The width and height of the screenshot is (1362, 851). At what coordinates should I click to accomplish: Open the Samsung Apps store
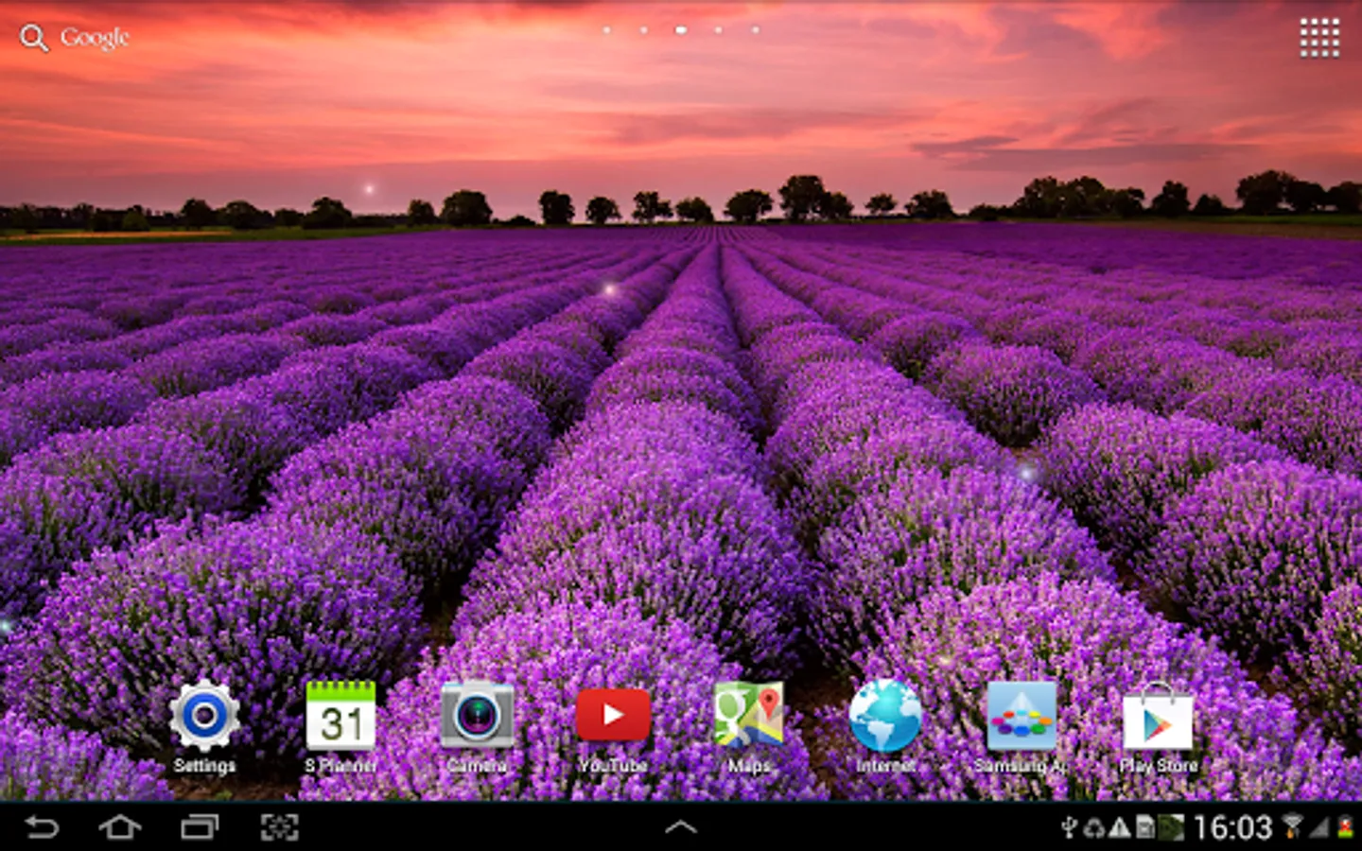[x=1021, y=716]
